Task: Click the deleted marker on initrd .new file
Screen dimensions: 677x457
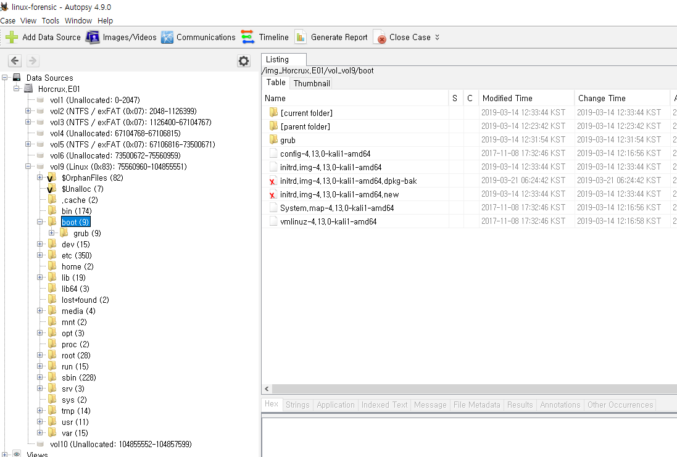Action: (272, 195)
